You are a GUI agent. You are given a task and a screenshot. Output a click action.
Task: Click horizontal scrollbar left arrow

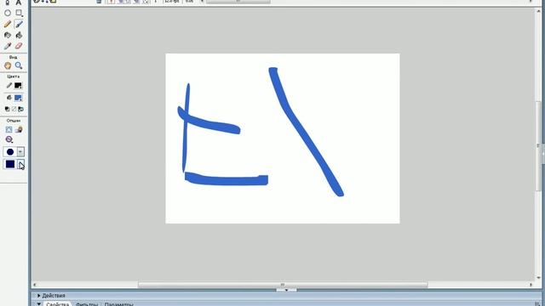click(34, 285)
